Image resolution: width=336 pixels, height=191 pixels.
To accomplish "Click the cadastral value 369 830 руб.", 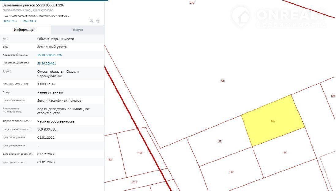I will coord(47,130).
